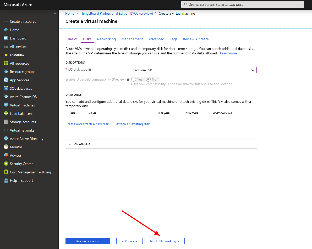Viewport: 312px width, 249px height.
Task: Collapse the sidebar with double chevron
Action: 55,13
